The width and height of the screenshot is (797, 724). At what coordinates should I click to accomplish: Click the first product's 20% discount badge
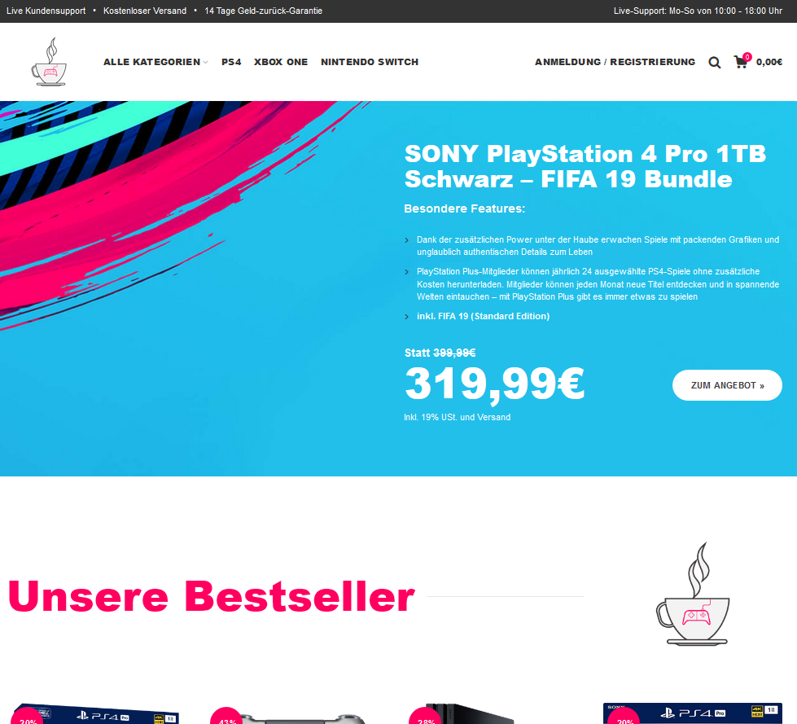(28, 717)
